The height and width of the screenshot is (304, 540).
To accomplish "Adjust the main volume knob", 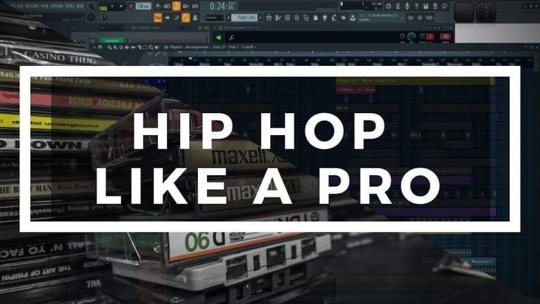I will [91, 6].
